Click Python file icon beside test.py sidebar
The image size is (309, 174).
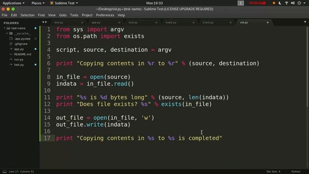[x=11, y=64]
